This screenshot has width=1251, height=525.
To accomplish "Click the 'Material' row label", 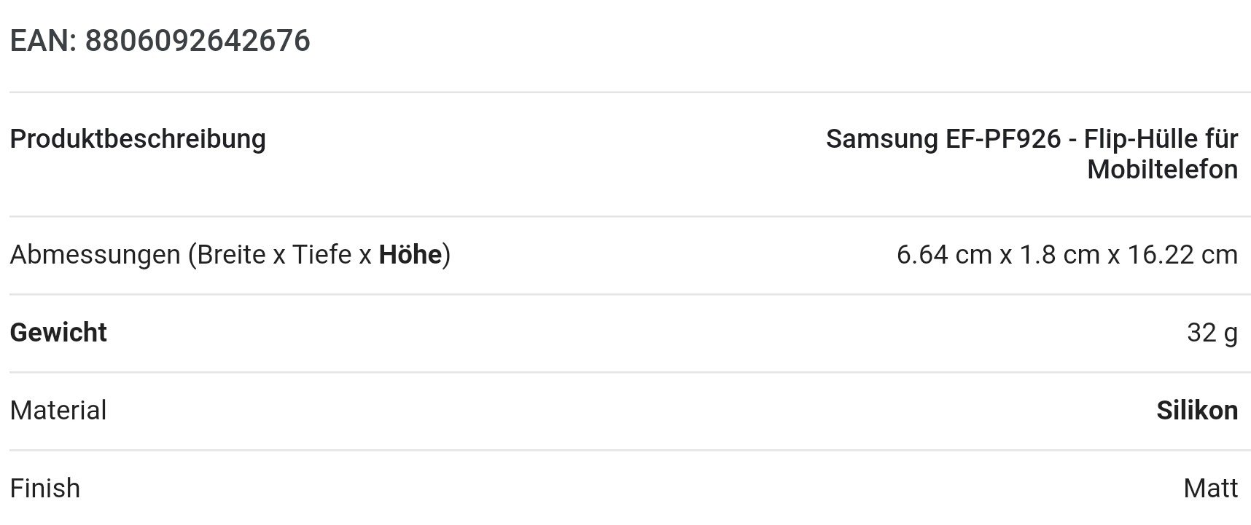I will click(58, 411).
